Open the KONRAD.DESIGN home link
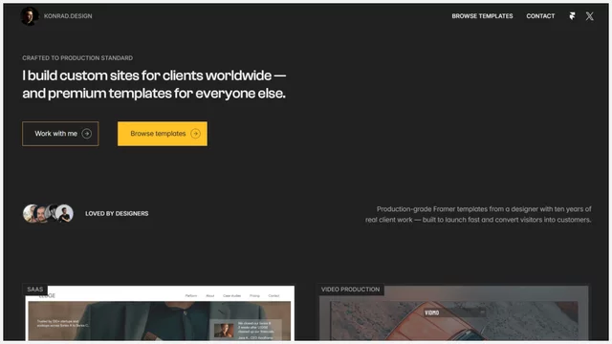The width and height of the screenshot is (612, 344). coord(68,16)
